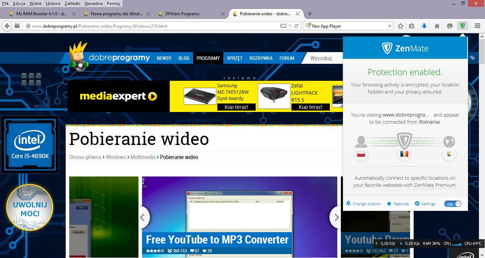Click the Poland flag location icon
Screen dimensions: 485x258
[x=361, y=154]
